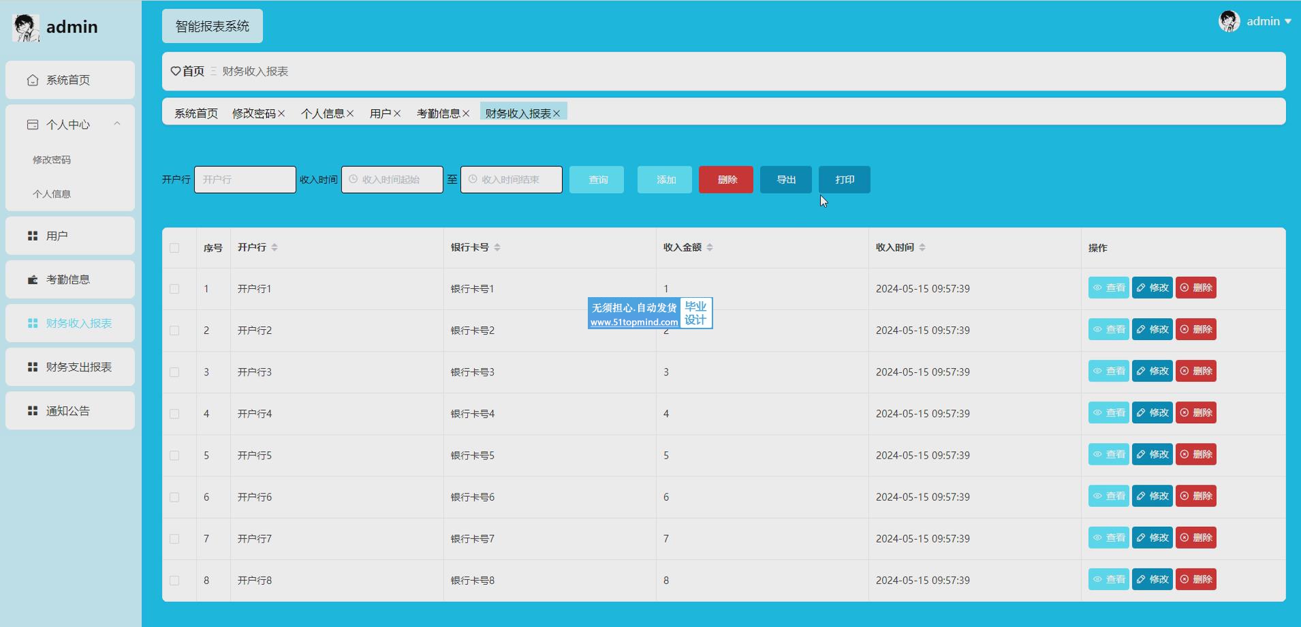Click the 打印 print button

[845, 180]
